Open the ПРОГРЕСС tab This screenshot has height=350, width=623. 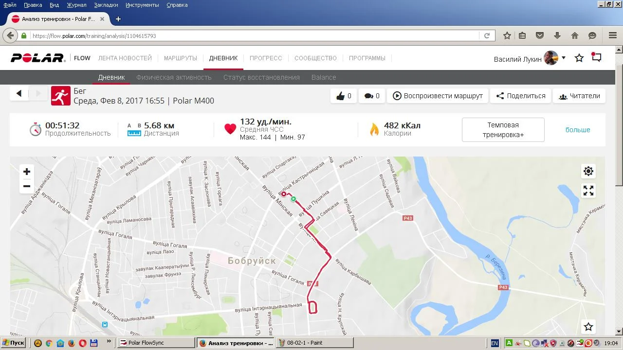click(x=266, y=58)
